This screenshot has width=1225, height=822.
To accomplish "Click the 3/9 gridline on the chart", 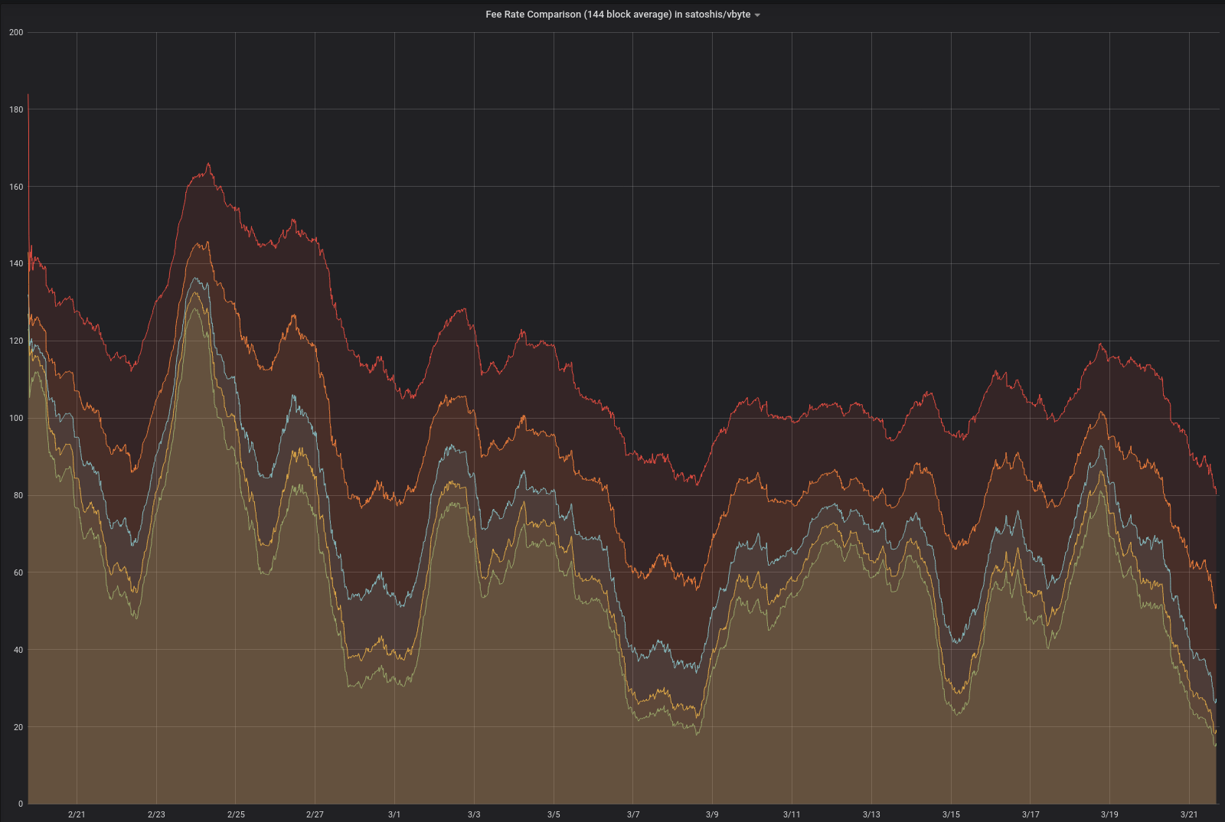I will 713,459.
